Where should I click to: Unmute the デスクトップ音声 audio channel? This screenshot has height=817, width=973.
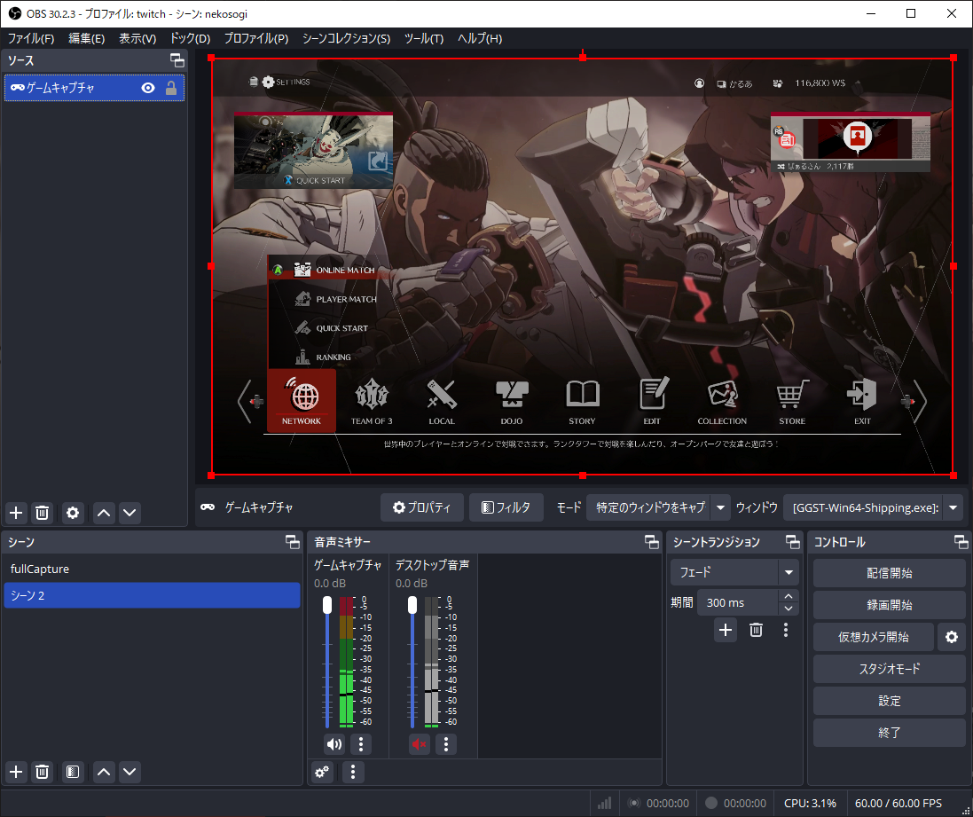coord(420,744)
